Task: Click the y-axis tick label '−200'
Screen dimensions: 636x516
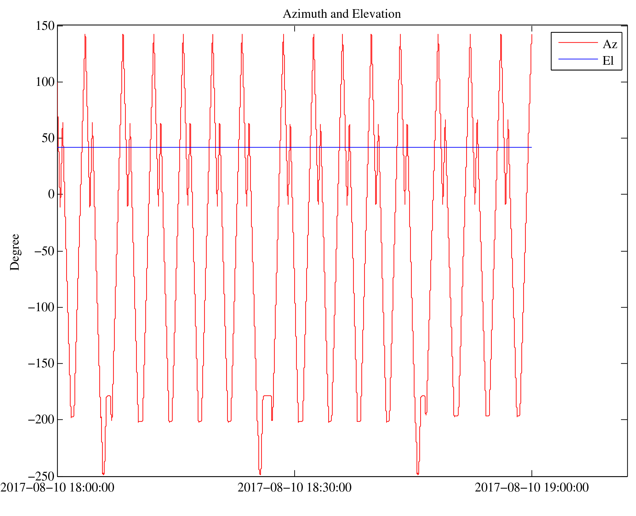Action: pos(41,419)
